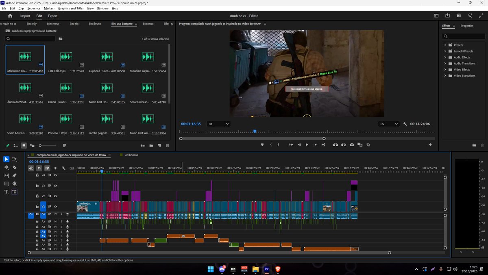Open Program monitor settings wrench

coord(405,124)
